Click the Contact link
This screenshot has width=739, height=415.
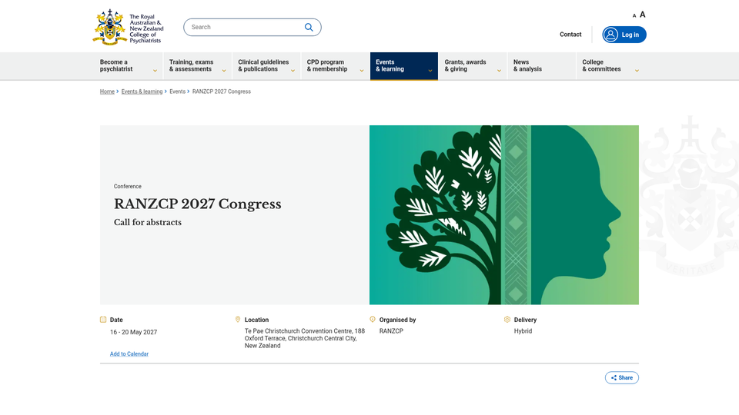tap(570, 35)
